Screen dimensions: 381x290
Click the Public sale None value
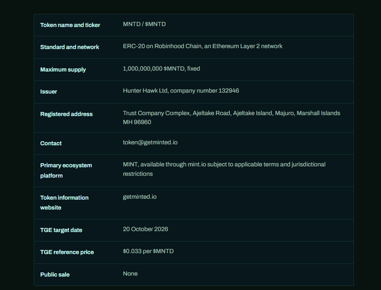(130, 274)
